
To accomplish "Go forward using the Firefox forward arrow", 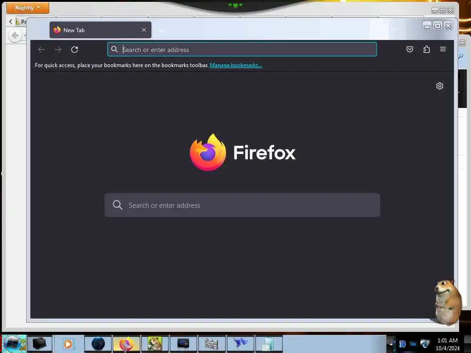I will pos(58,50).
